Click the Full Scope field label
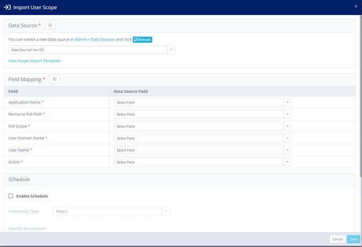This screenshot has height=247, width=362. [18, 126]
